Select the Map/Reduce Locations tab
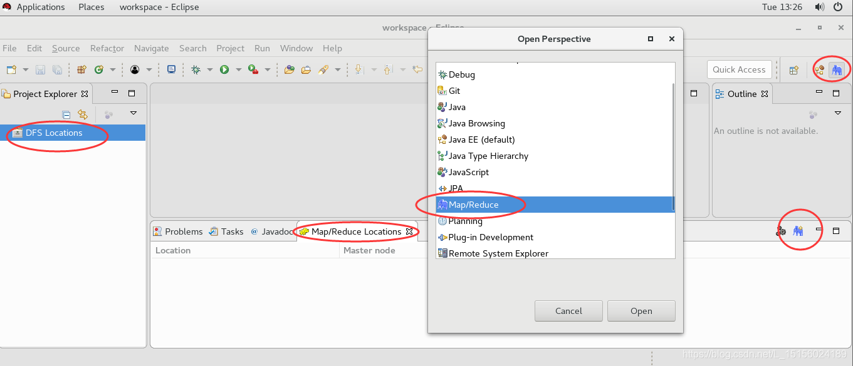 pyautogui.click(x=356, y=231)
